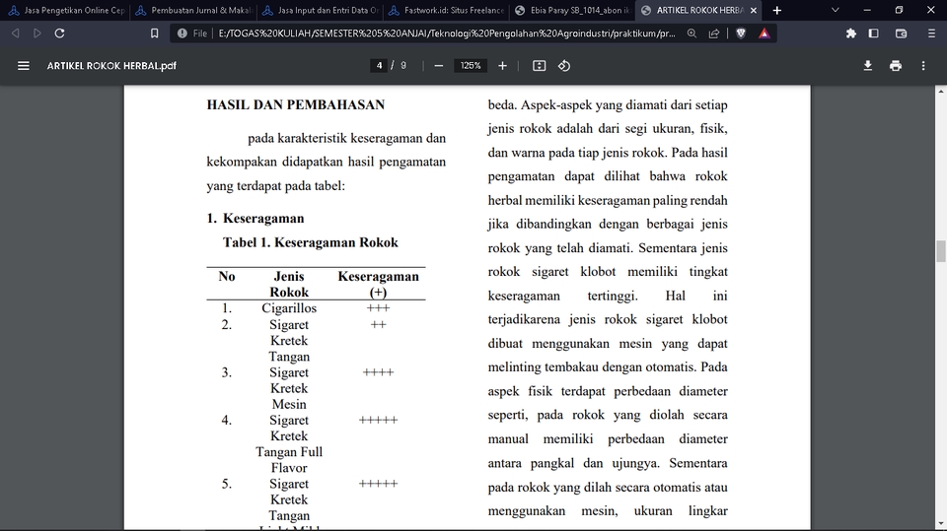Click the share page icon
The height and width of the screenshot is (531, 947).
coord(714,33)
